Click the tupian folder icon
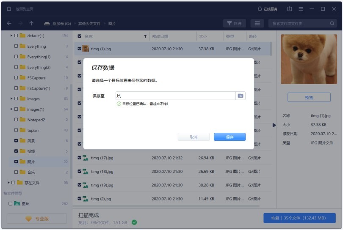Viewport: 343px width, 230px height. 22,130
